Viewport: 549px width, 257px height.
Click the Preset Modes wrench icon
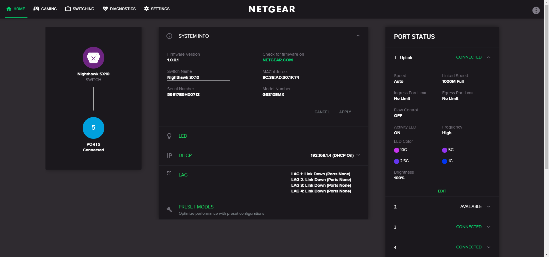pyautogui.click(x=169, y=209)
